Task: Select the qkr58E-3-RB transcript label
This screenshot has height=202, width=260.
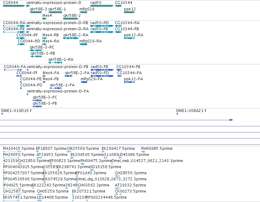Action: pyautogui.click(x=43, y=53)
